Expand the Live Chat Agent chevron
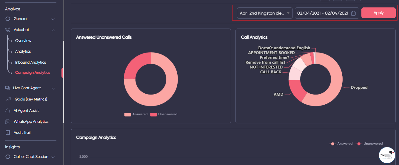The height and width of the screenshot is (165, 399). tap(53, 89)
